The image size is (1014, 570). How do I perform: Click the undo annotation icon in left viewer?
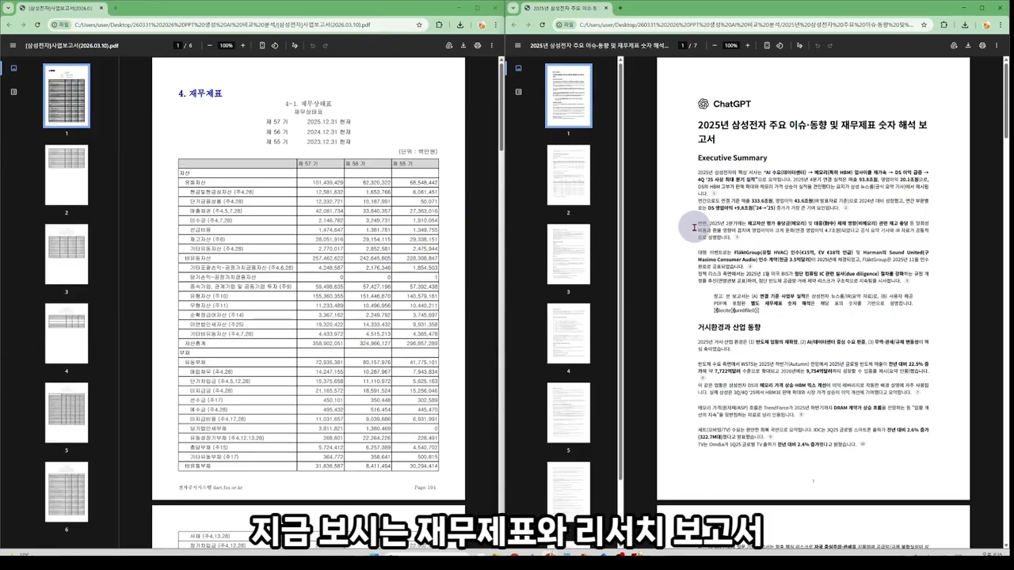313,45
